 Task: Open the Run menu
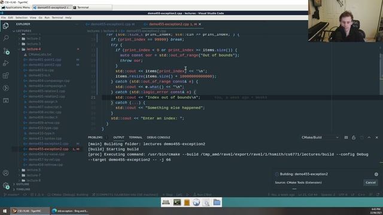(x=47, y=17)
